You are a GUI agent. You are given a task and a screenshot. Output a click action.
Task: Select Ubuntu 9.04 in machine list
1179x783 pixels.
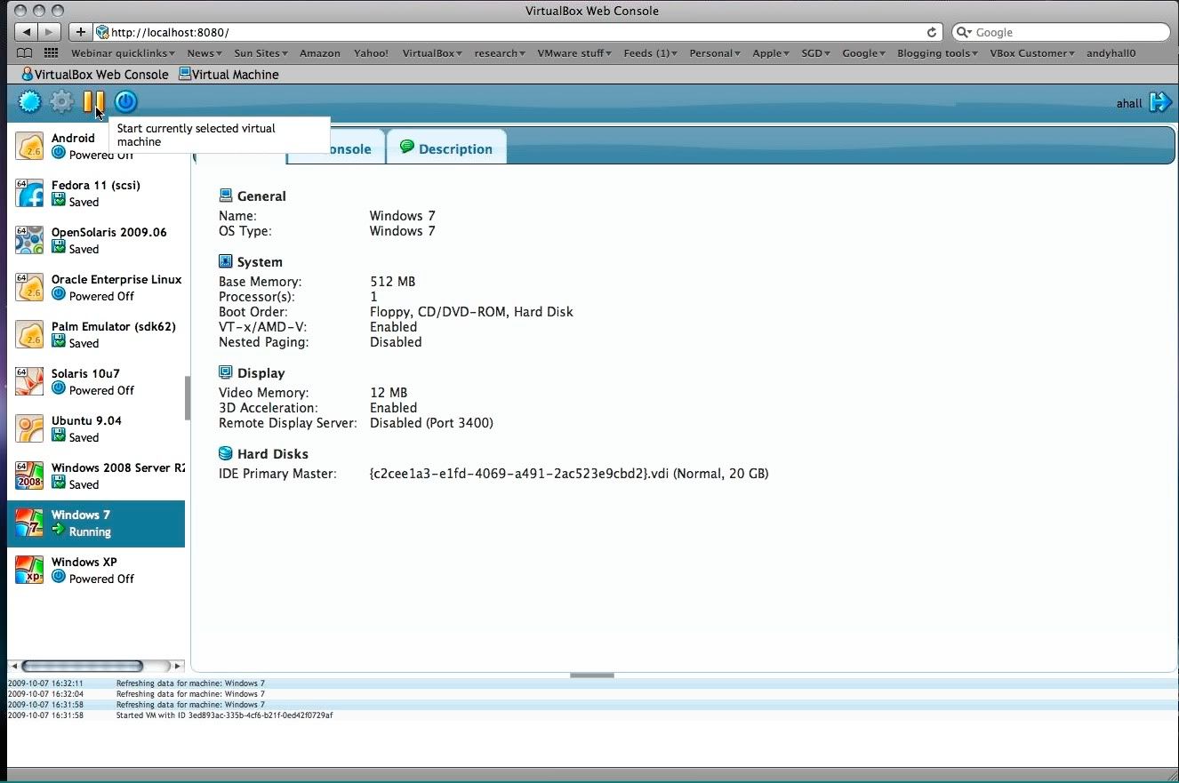tap(96, 428)
